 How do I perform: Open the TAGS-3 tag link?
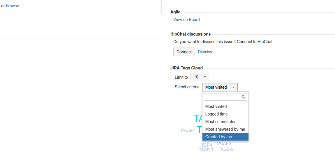pyautogui.click(x=206, y=150)
